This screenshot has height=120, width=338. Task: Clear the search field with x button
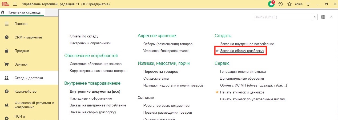(x=315, y=17)
